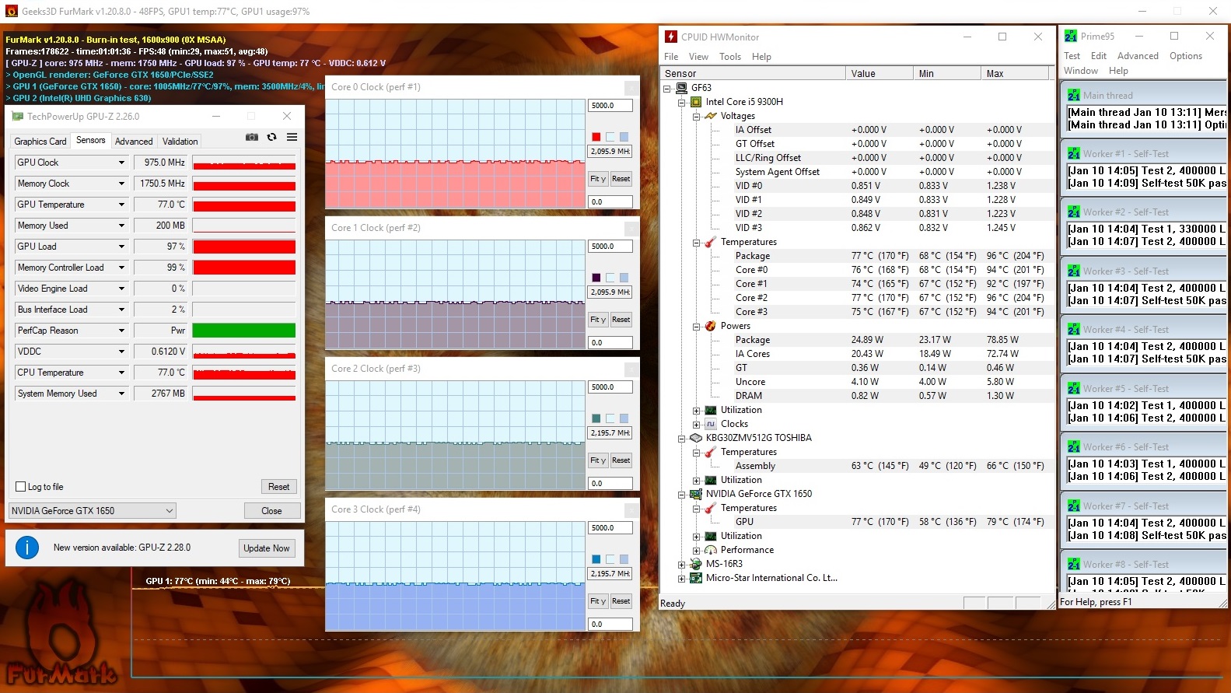1231x693 pixels.
Task: Open the Test menu in Prime95
Action: [x=1072, y=56]
